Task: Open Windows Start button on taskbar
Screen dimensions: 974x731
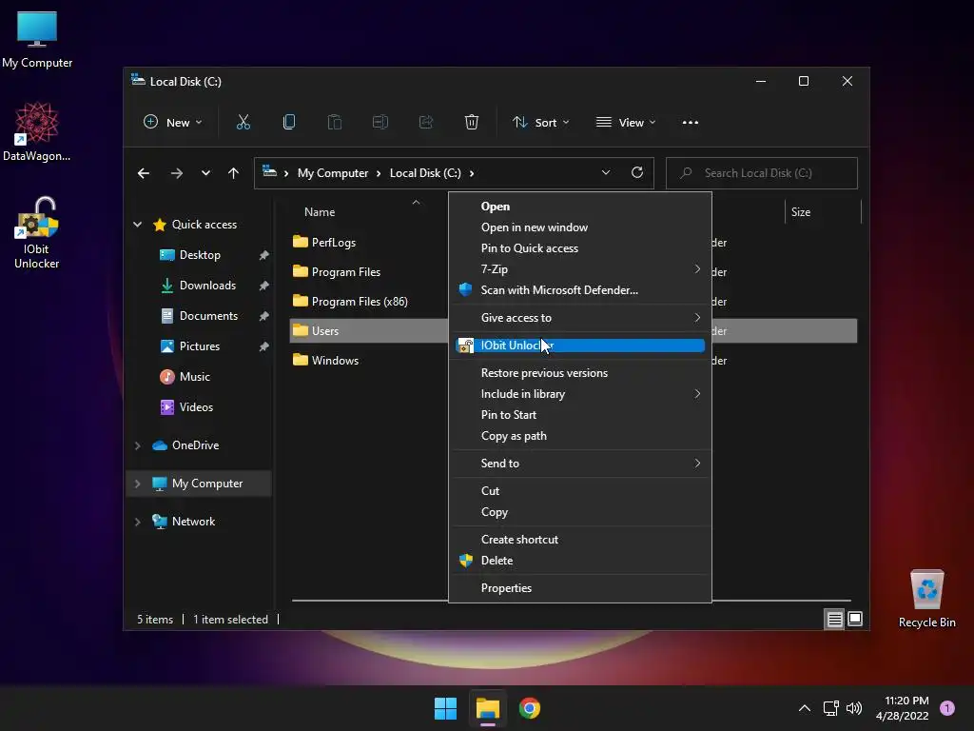Action: 445,708
